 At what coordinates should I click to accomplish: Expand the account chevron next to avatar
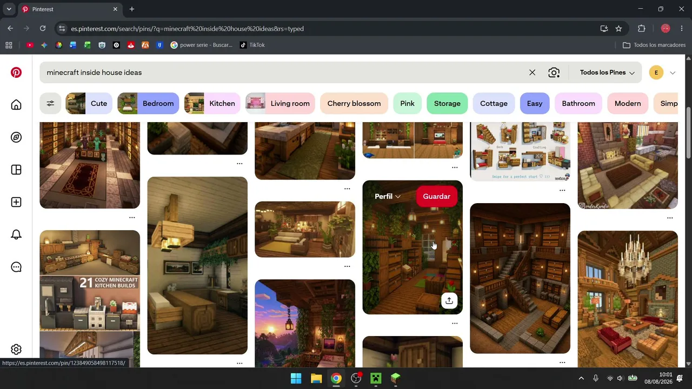click(673, 72)
